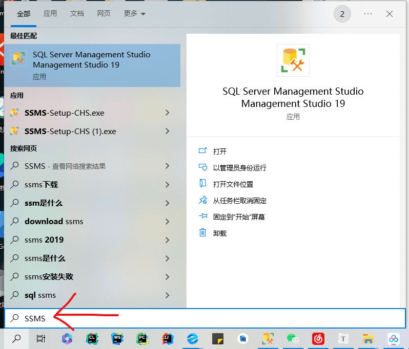The height and width of the screenshot is (349, 409).
Task: Click the unpin from taskbar icon
Action: click(x=202, y=200)
